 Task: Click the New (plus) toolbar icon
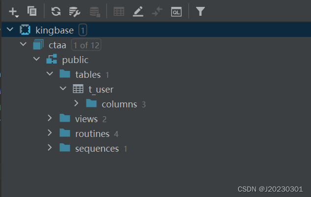click(13, 11)
